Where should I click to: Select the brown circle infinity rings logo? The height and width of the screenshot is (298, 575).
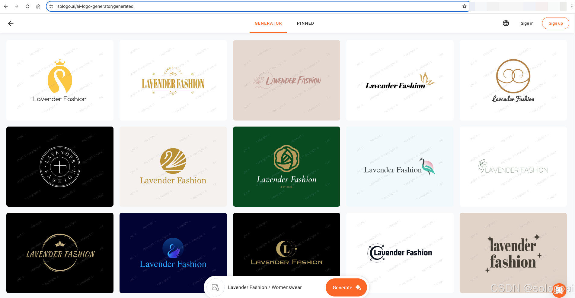pos(513,80)
